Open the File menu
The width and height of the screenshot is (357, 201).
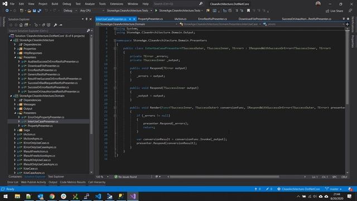tap(12, 4)
